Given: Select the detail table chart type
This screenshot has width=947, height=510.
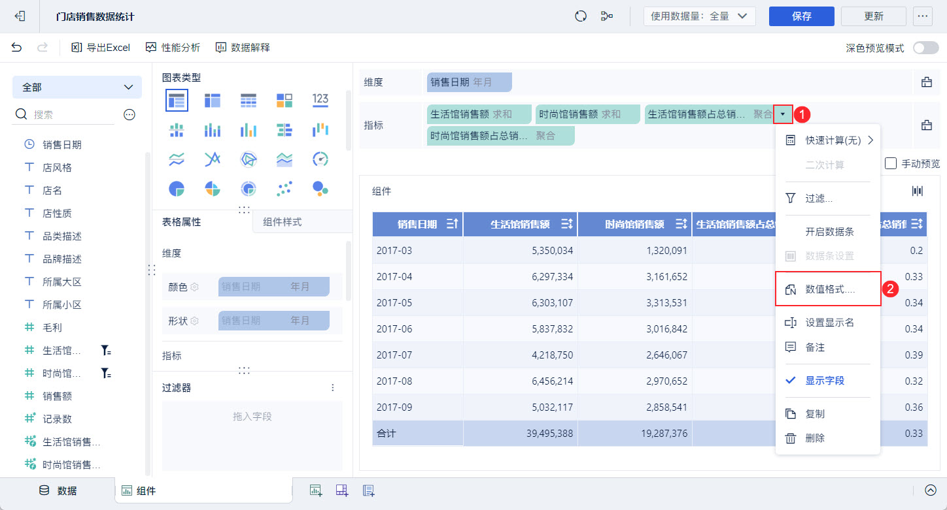Looking at the screenshot, I should click(249, 100).
